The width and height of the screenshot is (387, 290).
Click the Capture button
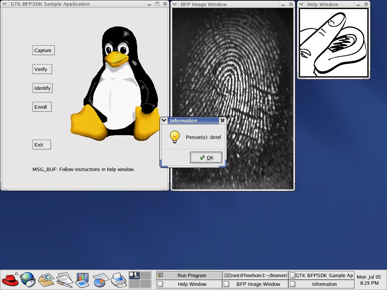coord(43,50)
